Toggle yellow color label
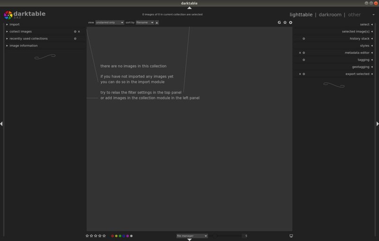 click(x=116, y=236)
